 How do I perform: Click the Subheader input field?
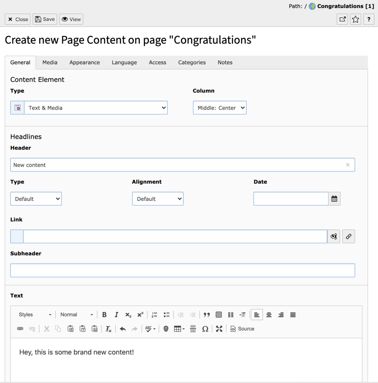pos(183,270)
